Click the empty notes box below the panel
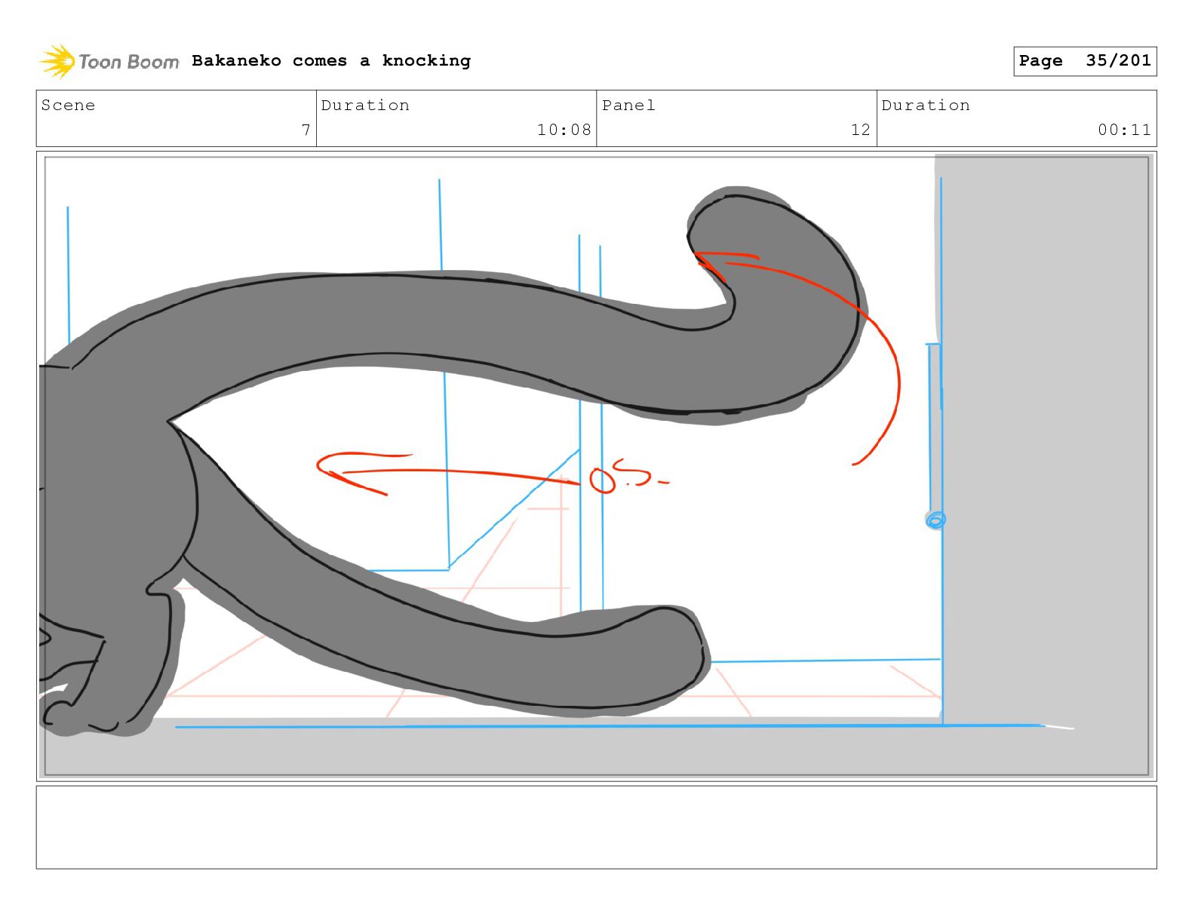 click(596, 827)
